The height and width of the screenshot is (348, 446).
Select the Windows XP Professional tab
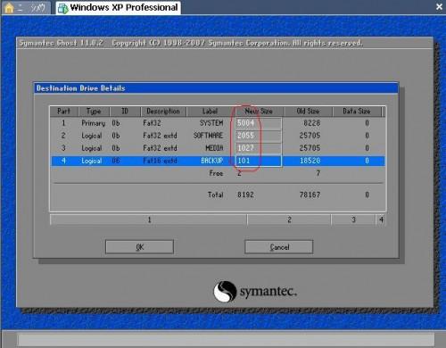[x=119, y=7]
